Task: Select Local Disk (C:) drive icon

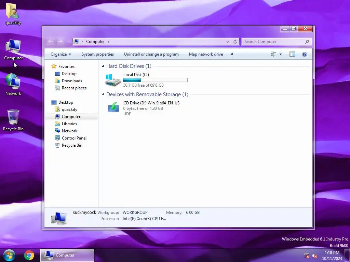Action: [113, 80]
